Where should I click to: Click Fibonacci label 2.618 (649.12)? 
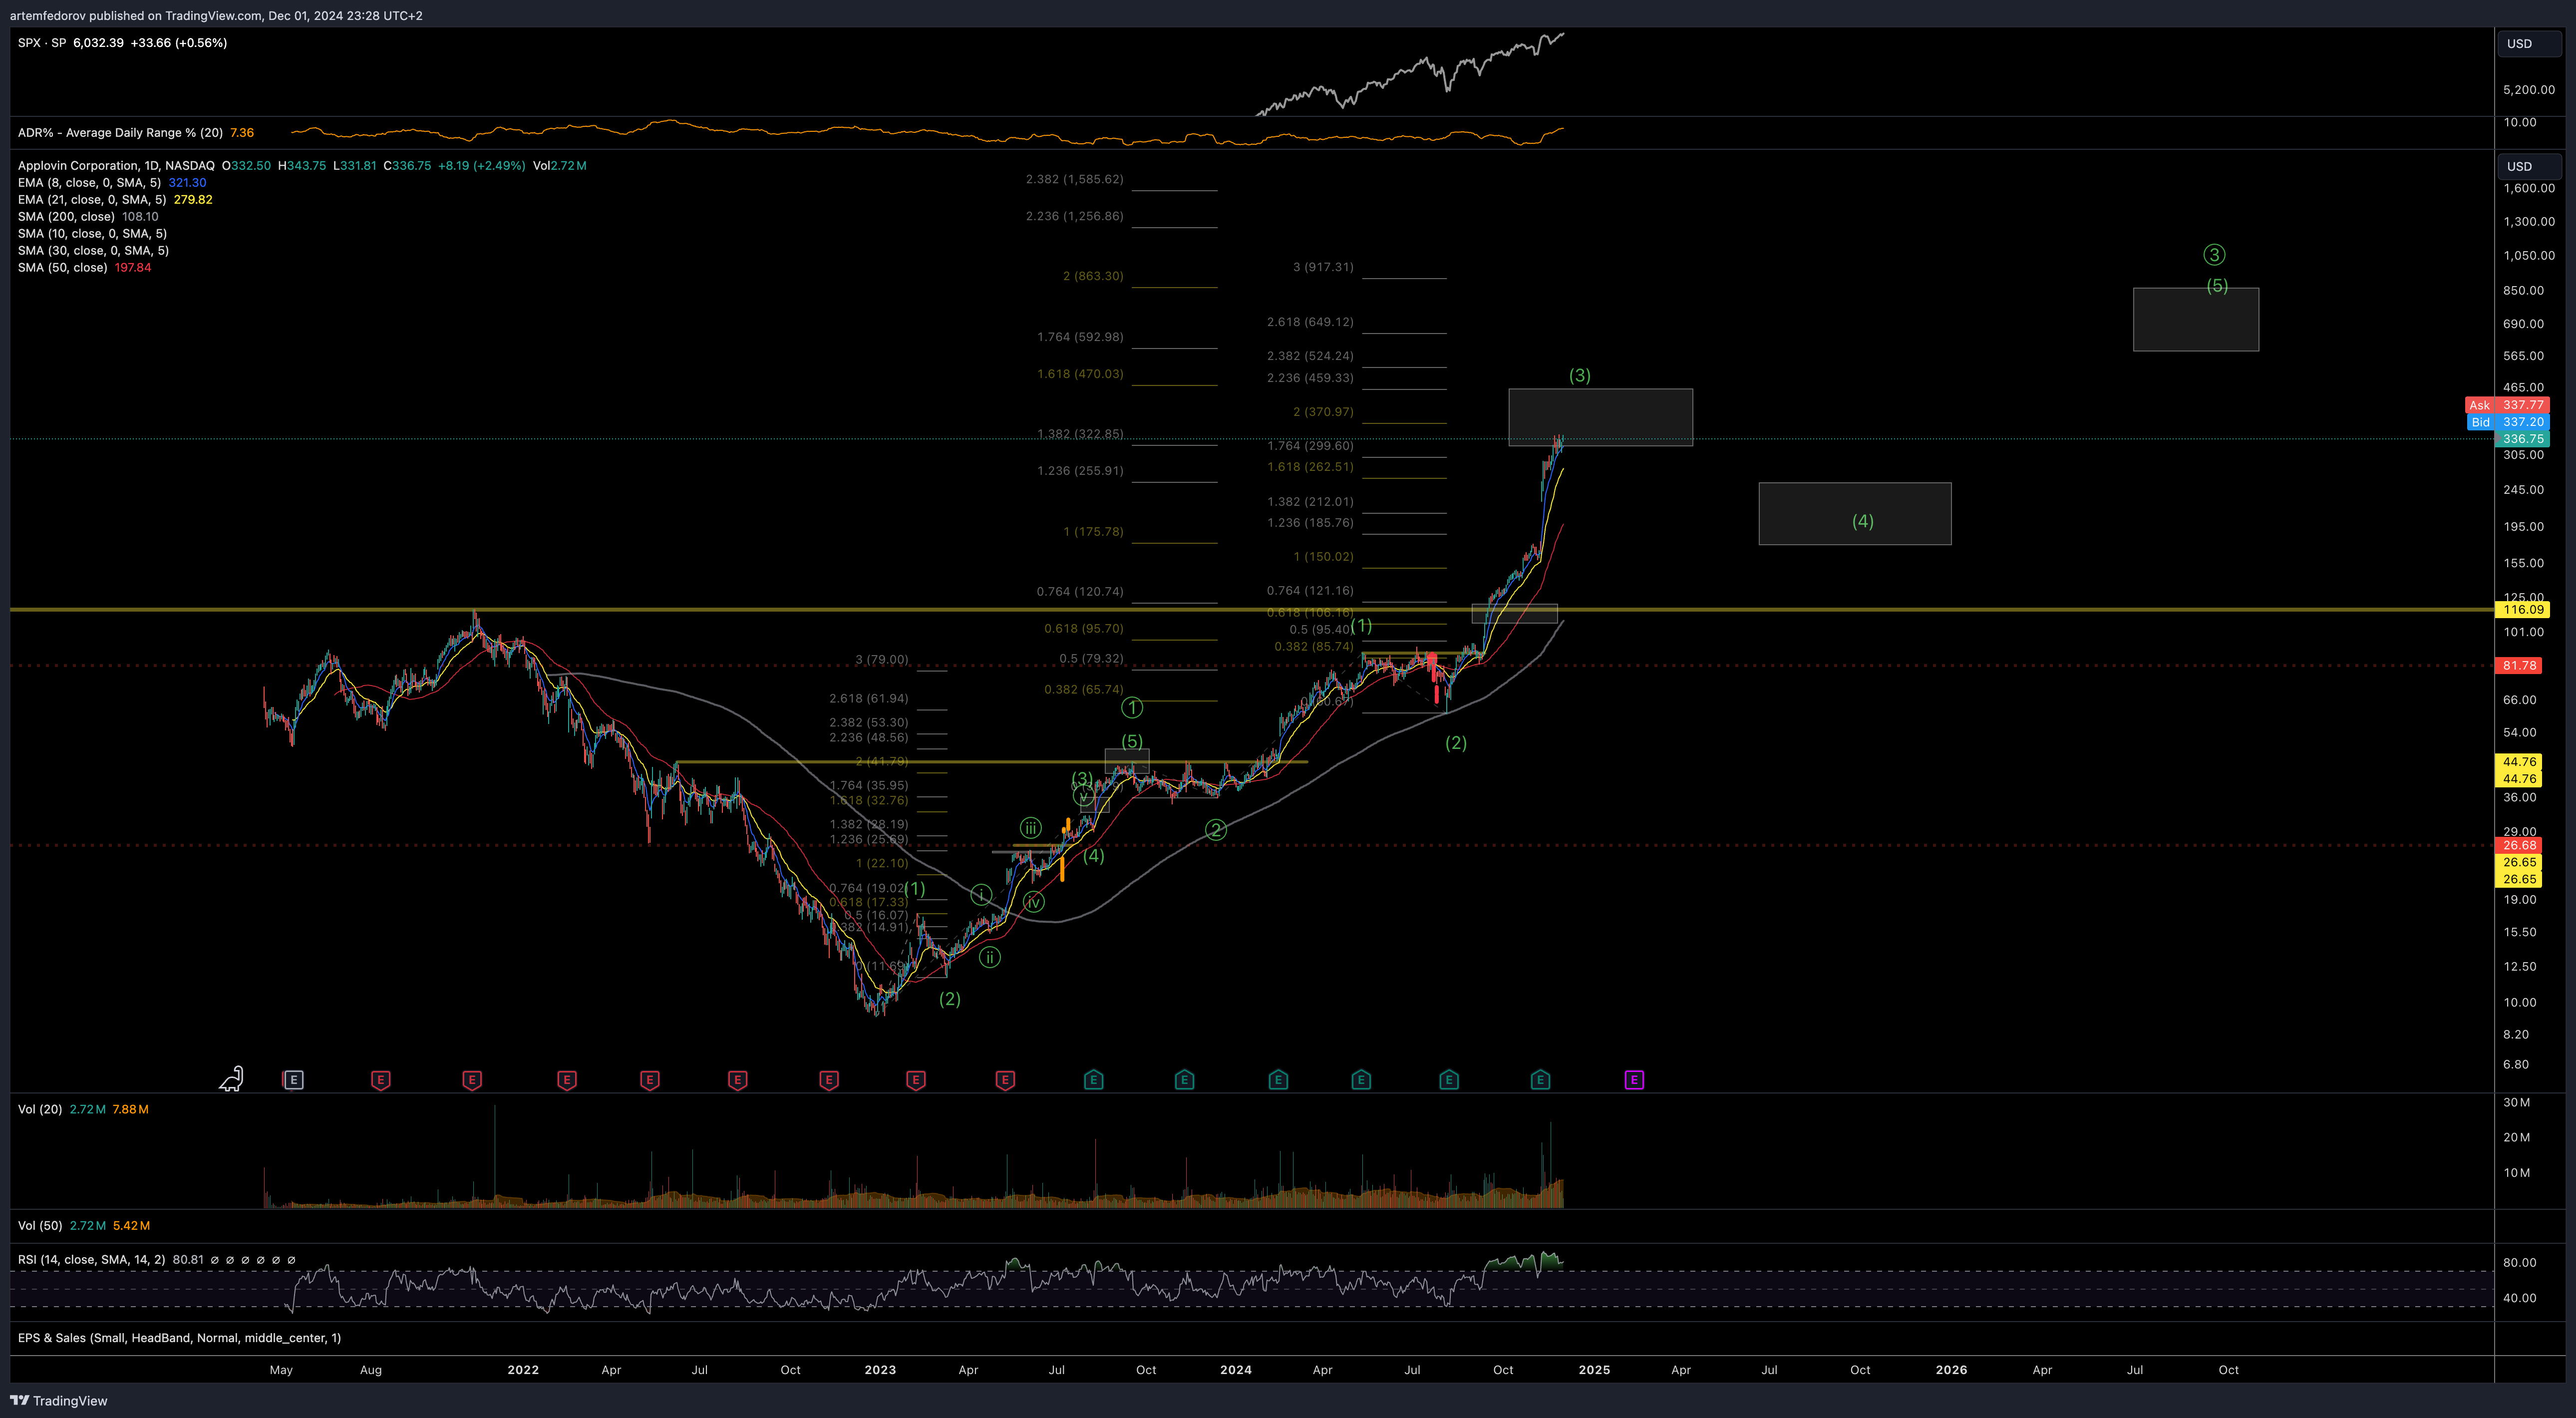[1310, 322]
